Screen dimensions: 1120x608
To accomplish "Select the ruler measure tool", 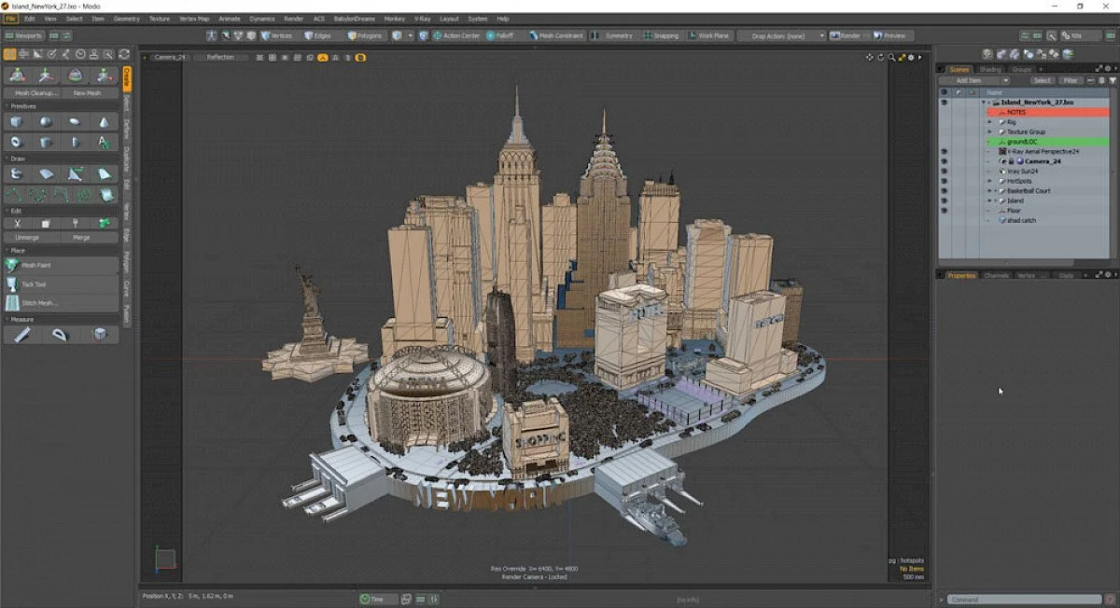I will 21,334.
